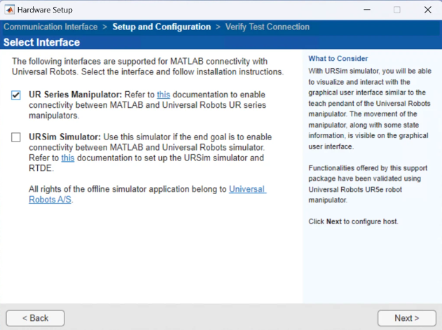Close the Hardware Setup window

click(x=427, y=10)
